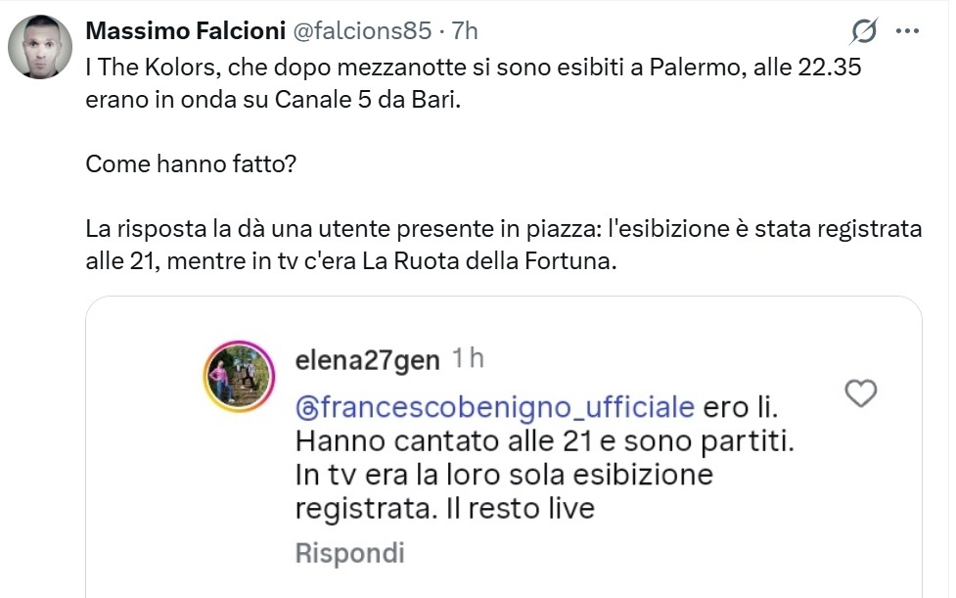956x598 pixels.
Task: Open the Massimo Falcioni display name
Action: click(182, 31)
